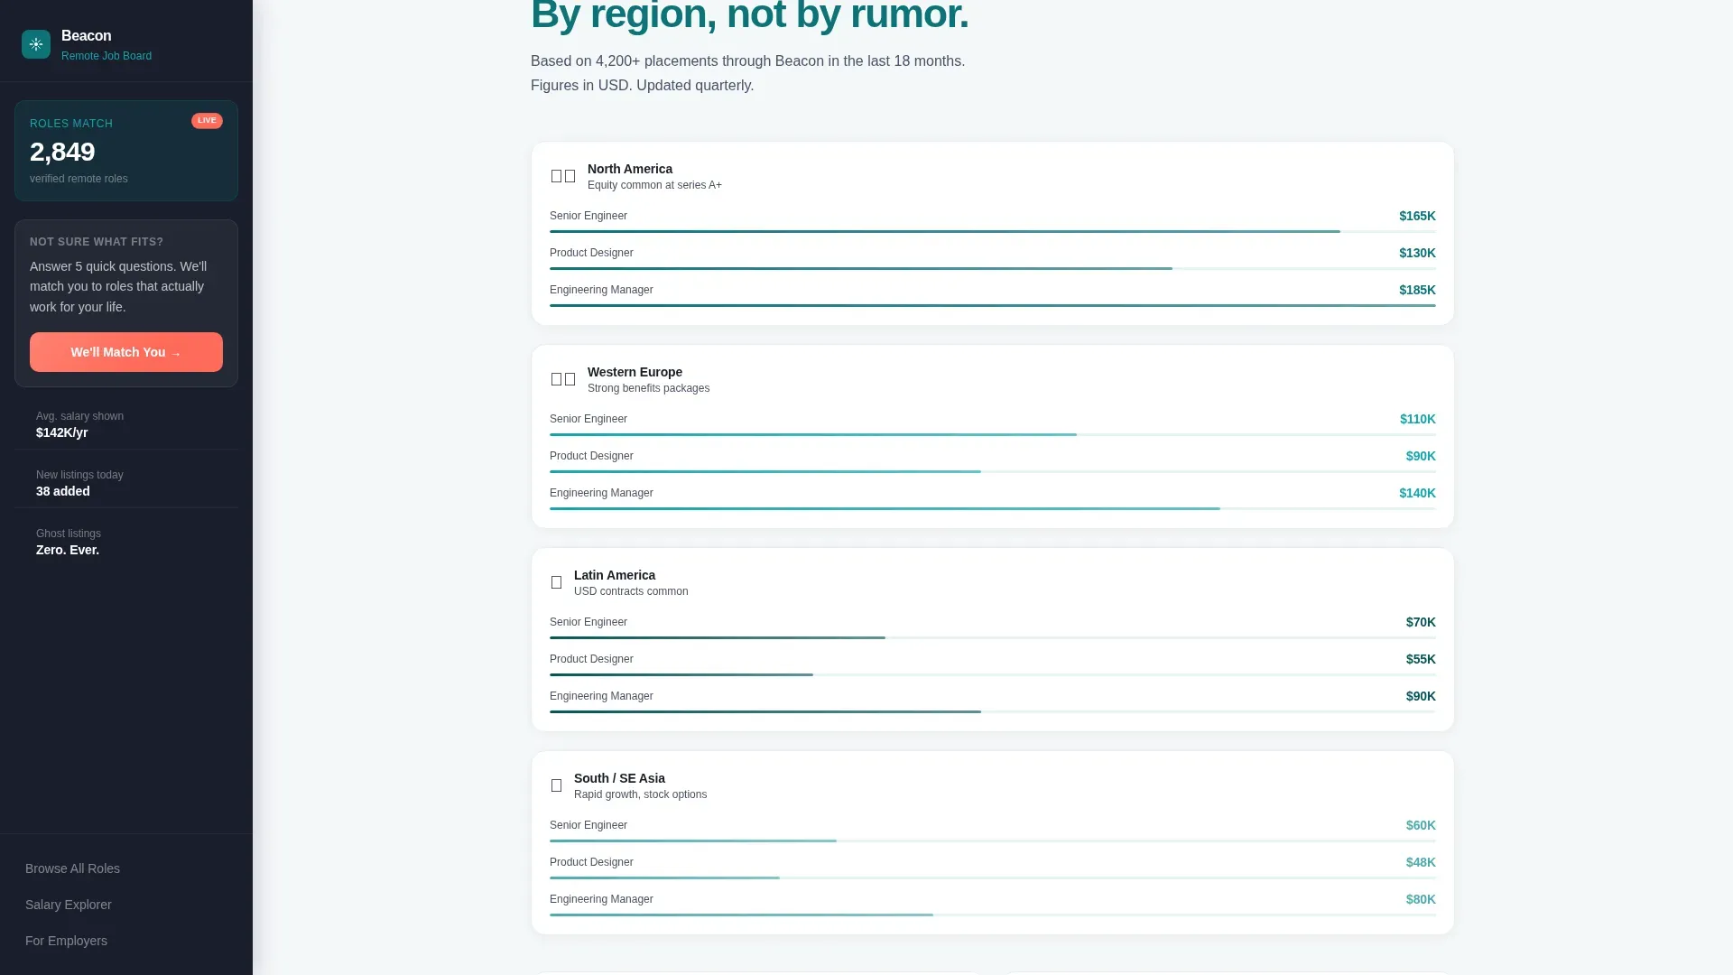Click 'Equity common at series A+' note

654,185
